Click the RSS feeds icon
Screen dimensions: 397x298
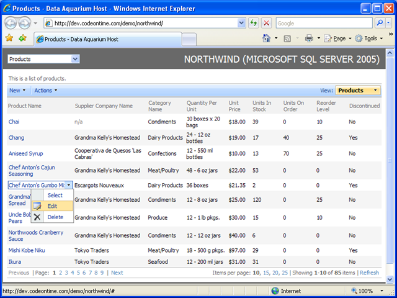click(287, 38)
